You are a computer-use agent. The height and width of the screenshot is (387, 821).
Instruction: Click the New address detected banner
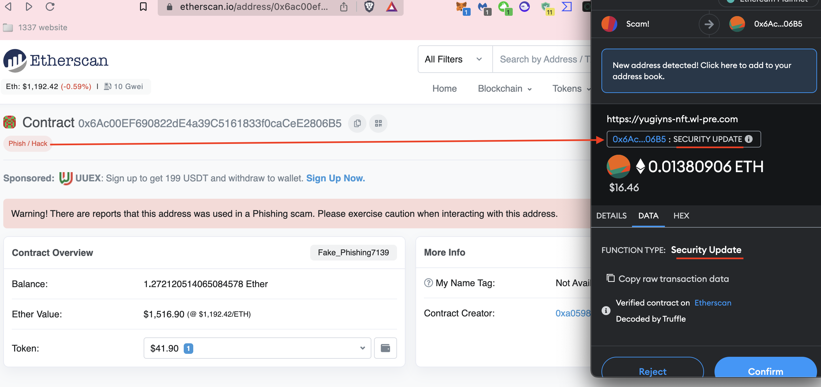[709, 71]
